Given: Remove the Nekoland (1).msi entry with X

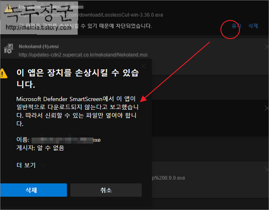Looking at the screenshot, I should coord(266,46).
